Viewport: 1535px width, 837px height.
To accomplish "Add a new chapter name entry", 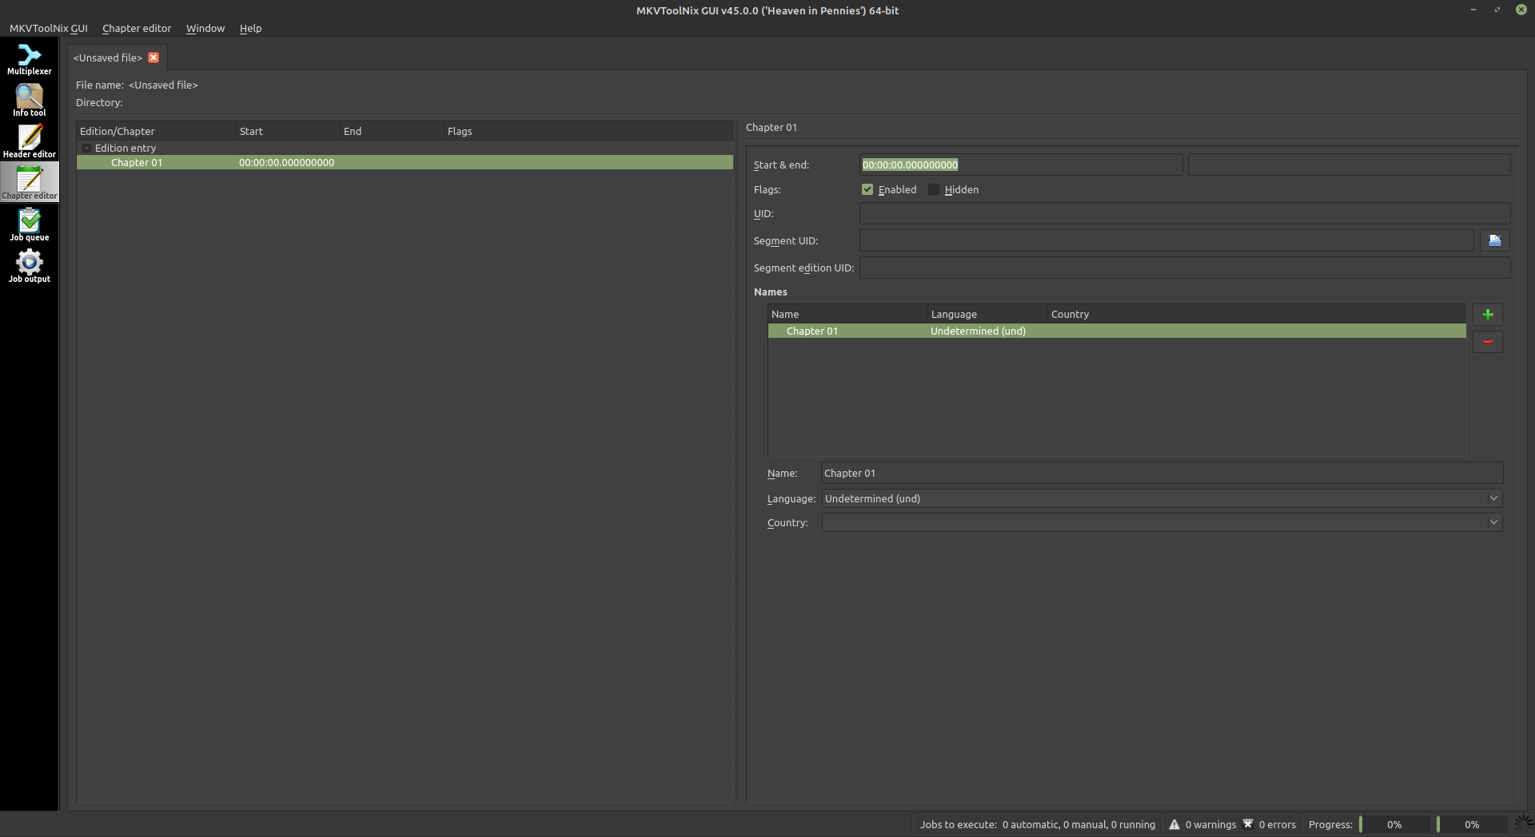I will [1488, 315].
